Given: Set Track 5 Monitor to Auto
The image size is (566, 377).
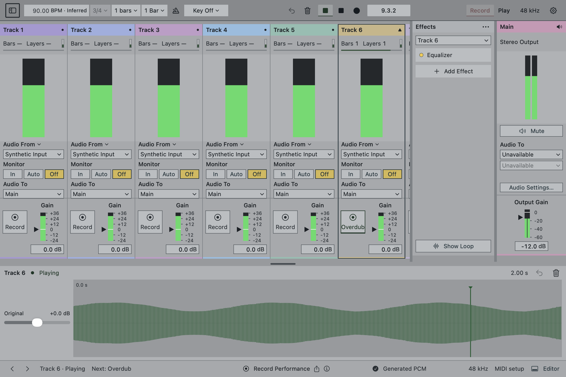Looking at the screenshot, I should click(304, 174).
